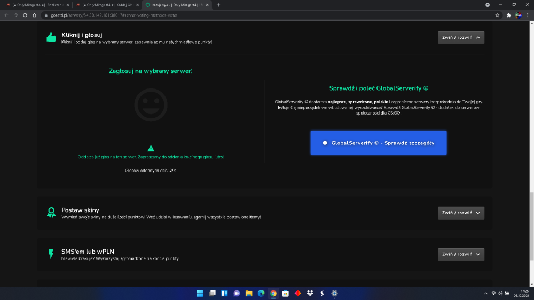
Task: Switch to the first OnlyMirage Rozliczenia tab
Action: coord(37,5)
